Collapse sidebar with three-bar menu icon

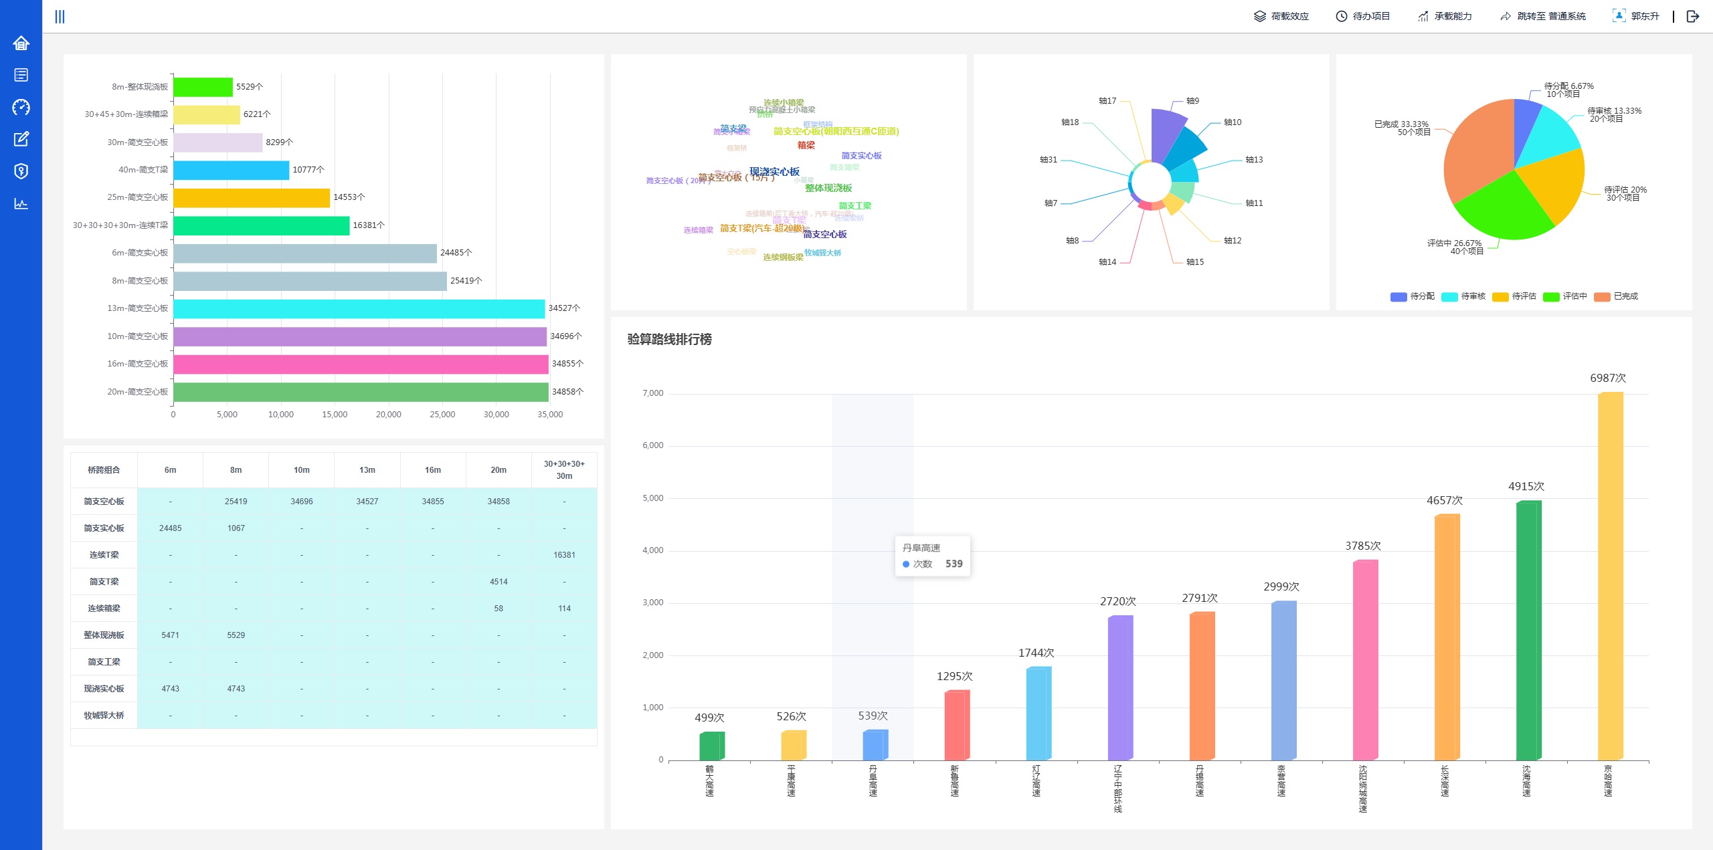pyautogui.click(x=60, y=17)
